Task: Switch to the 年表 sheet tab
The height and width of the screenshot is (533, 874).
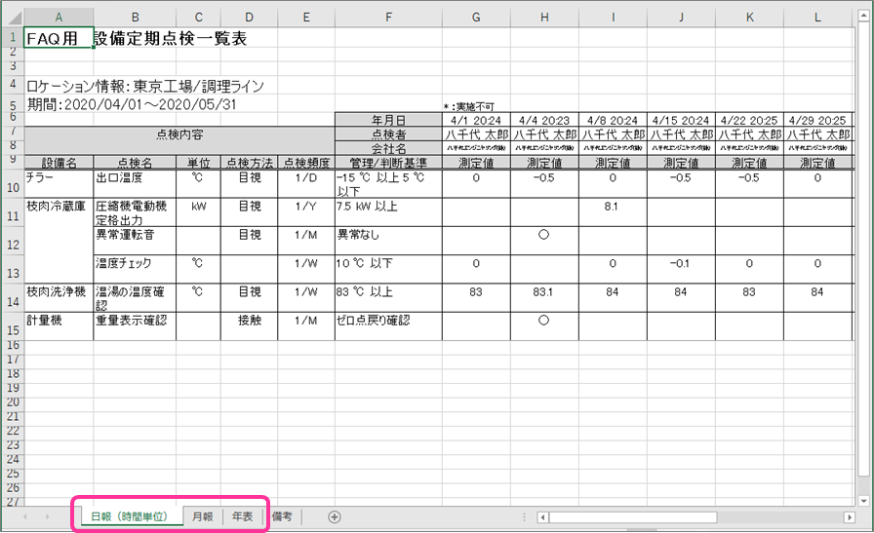Action: click(x=242, y=516)
